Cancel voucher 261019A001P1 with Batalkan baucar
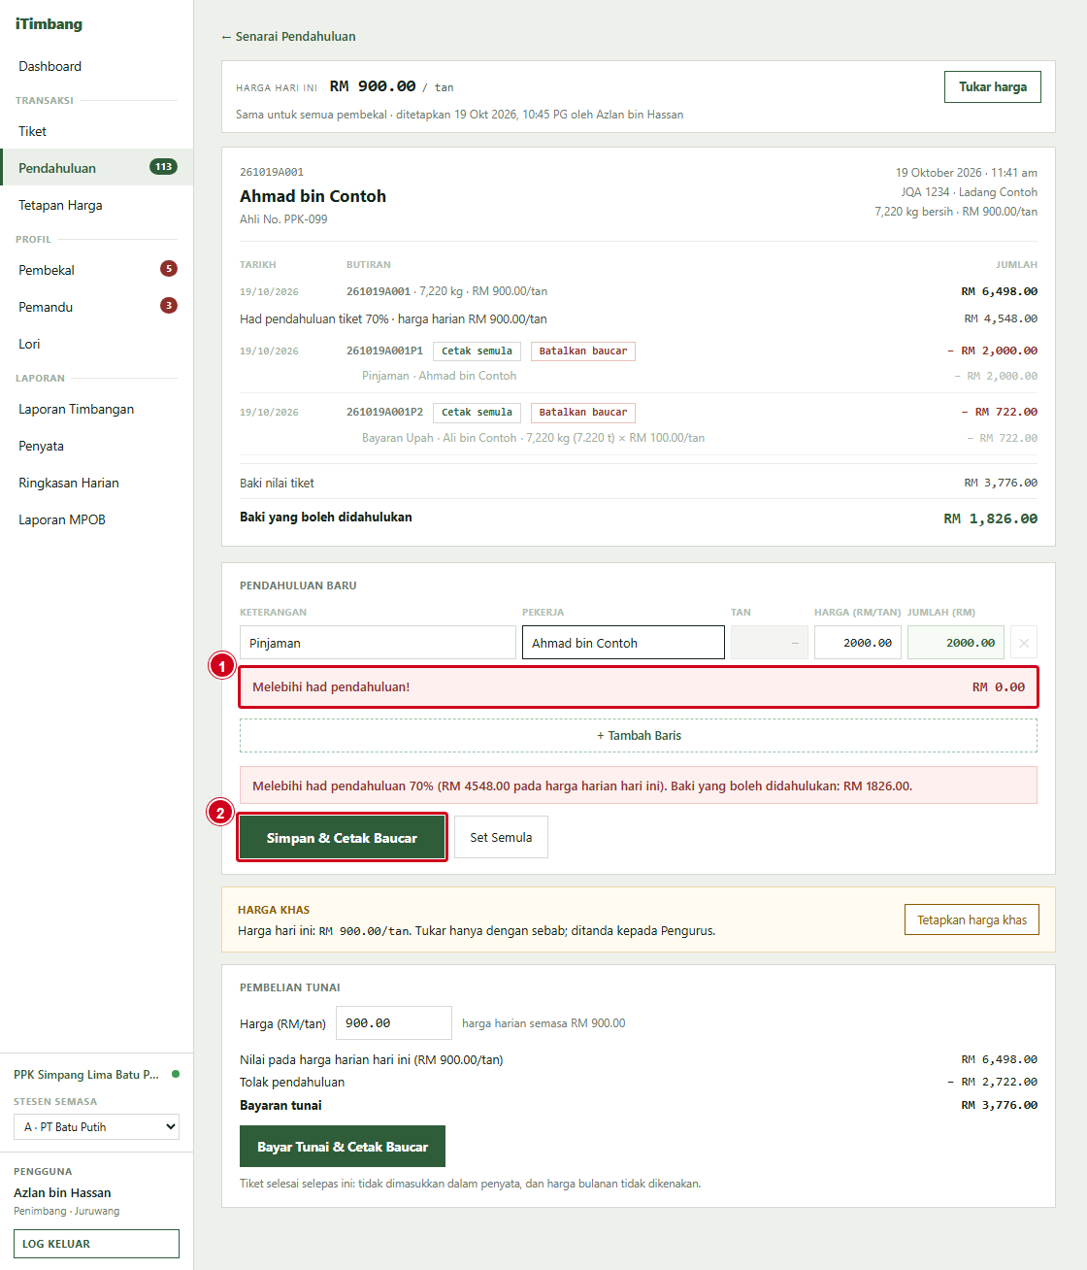Screen dimensions: 1087x1270 [583, 351]
